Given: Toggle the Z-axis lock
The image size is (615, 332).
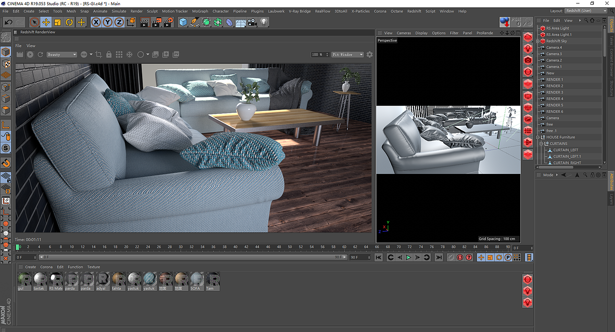Looking at the screenshot, I should (119, 22).
